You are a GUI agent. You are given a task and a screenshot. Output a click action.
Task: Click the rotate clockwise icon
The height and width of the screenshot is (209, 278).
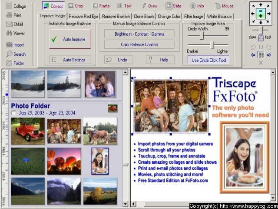pos(269,47)
